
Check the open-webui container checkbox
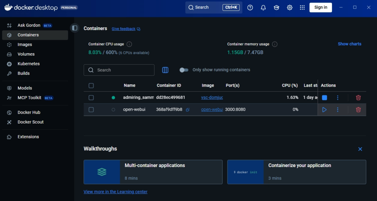point(91,110)
